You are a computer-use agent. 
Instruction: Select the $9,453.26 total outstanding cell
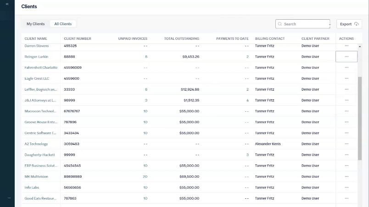pos(190,57)
